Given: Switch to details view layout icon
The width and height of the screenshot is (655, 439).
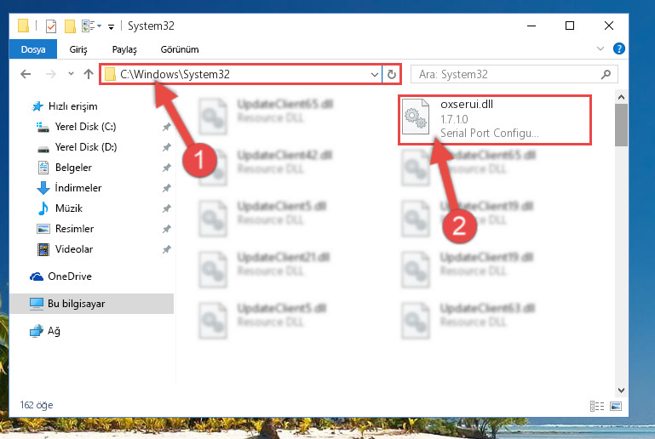Looking at the screenshot, I should pos(597,406).
